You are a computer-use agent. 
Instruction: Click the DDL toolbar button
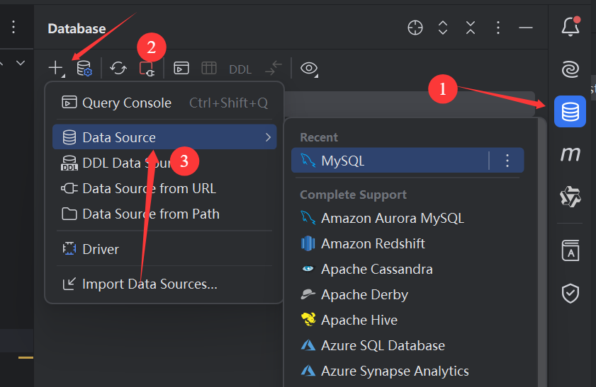click(240, 69)
